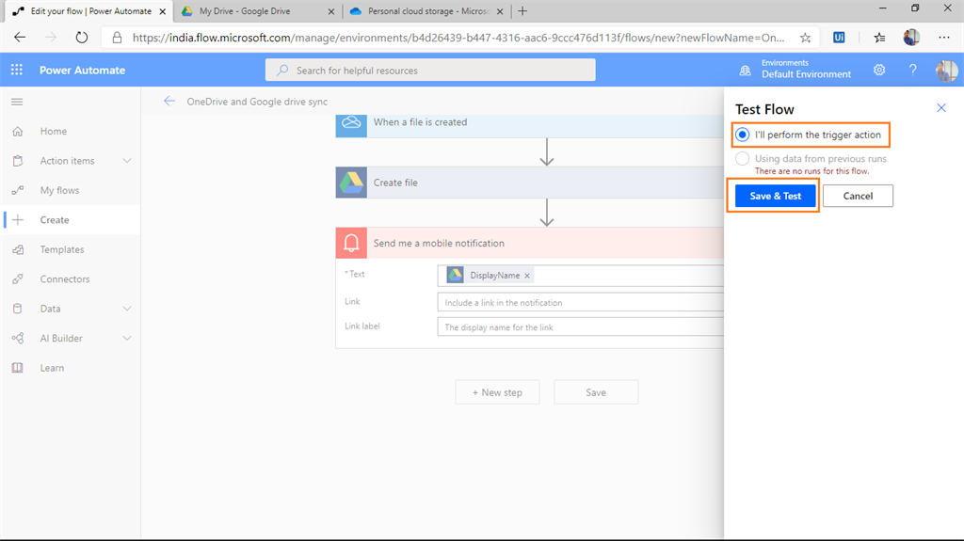Click the browser back arrow
964x541 pixels.
coord(20,38)
